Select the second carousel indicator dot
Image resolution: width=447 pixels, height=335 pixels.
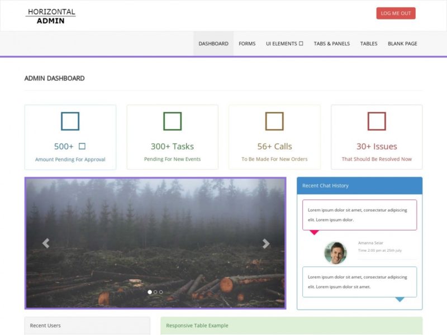pos(155,291)
